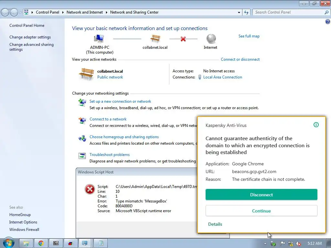Click Network and Sharing Center breadcrumb segment
The image size is (331, 248).
coord(134,12)
